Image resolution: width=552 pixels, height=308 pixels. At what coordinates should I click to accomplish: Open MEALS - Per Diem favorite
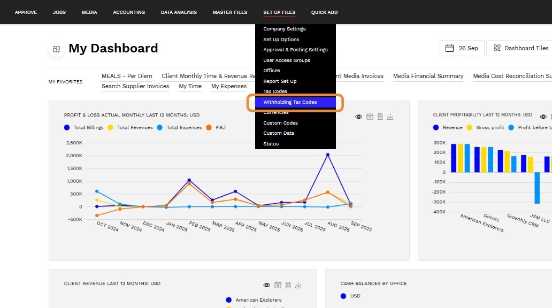point(127,76)
